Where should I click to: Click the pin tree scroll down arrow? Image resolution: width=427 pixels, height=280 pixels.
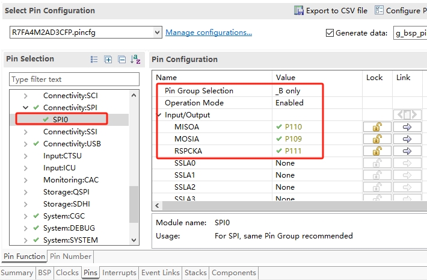click(134, 240)
